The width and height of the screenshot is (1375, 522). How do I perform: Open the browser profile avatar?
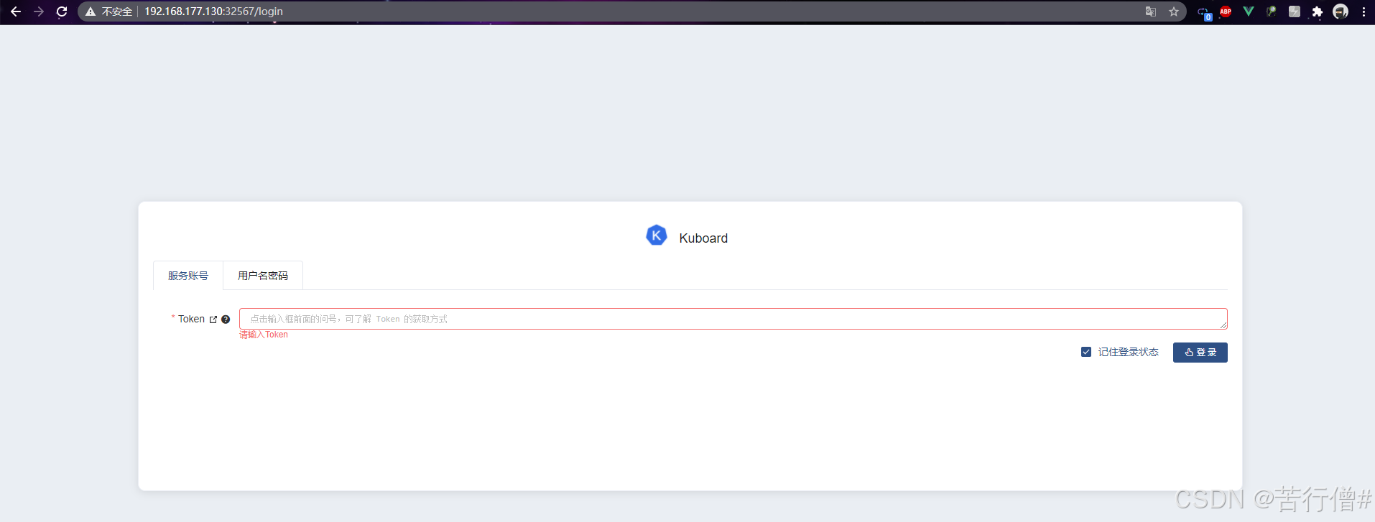[1341, 11]
